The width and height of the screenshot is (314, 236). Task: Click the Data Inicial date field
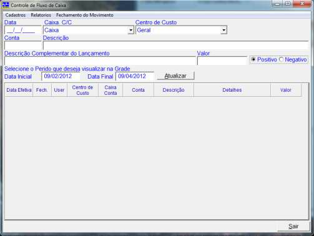coord(61,76)
